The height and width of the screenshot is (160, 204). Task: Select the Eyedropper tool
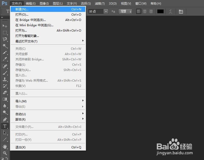coord(5,59)
